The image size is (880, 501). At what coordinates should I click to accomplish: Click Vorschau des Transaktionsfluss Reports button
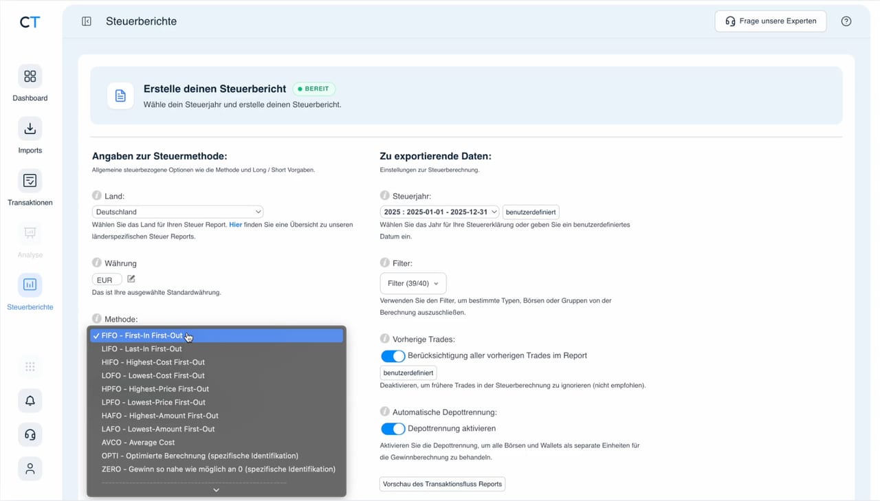point(443,484)
